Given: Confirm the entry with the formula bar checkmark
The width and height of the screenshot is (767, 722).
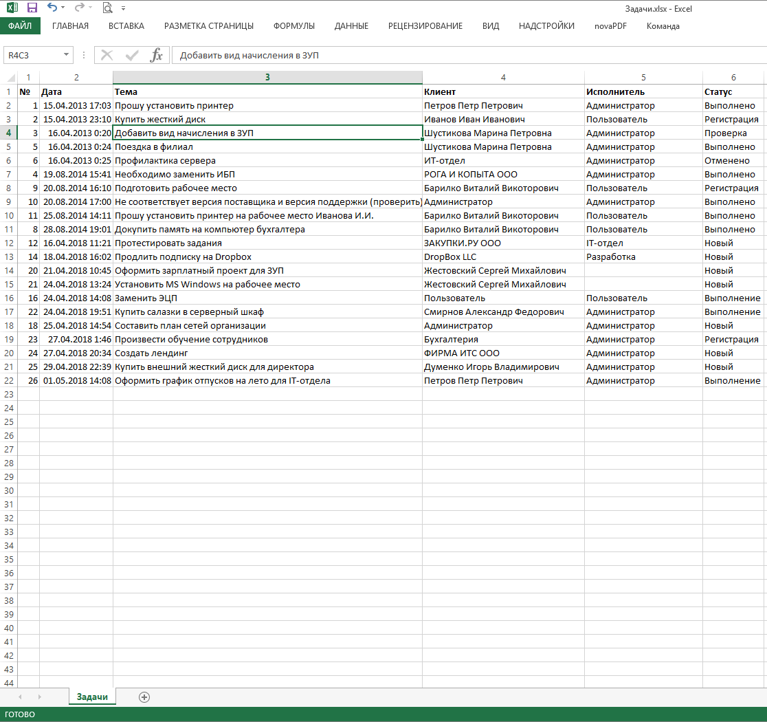Looking at the screenshot, I should (x=131, y=55).
